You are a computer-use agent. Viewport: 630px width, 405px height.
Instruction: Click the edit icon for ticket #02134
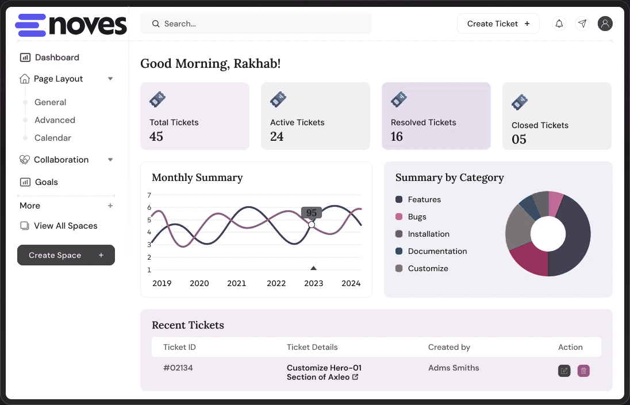tap(564, 371)
